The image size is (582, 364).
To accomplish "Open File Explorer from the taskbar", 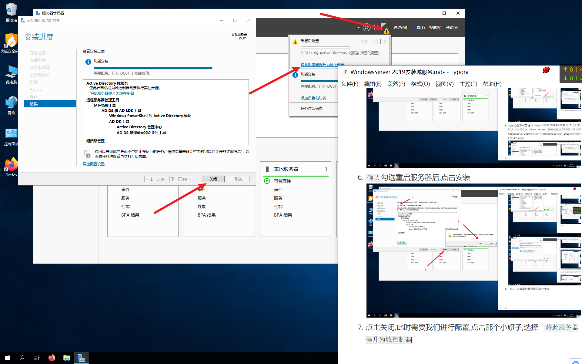I will [x=66, y=358].
